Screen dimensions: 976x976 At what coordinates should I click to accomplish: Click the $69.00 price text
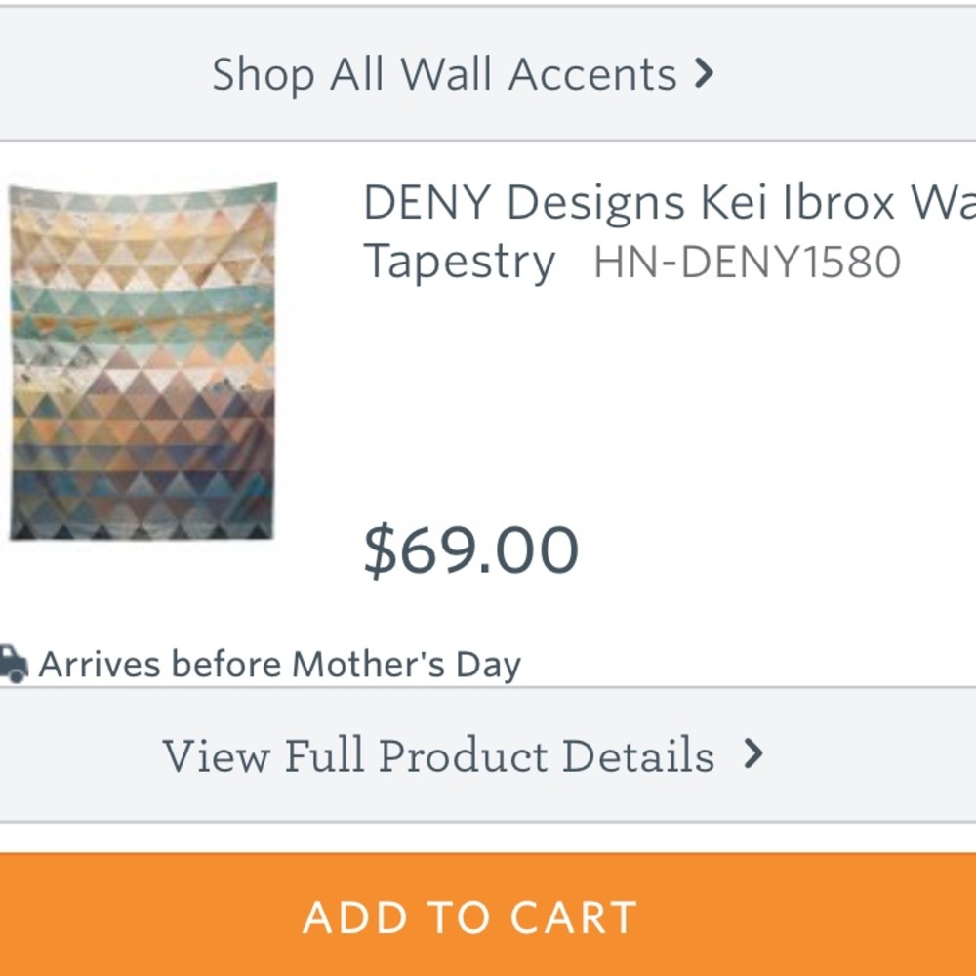point(471,549)
